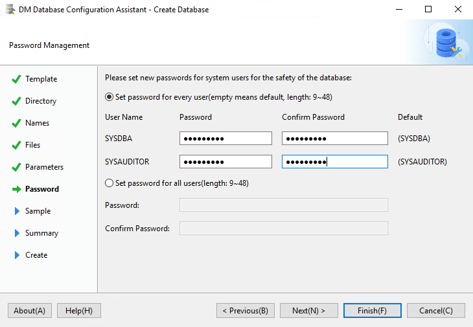The height and width of the screenshot is (327, 473).
Task: Go to the Files step
Action: [32, 145]
